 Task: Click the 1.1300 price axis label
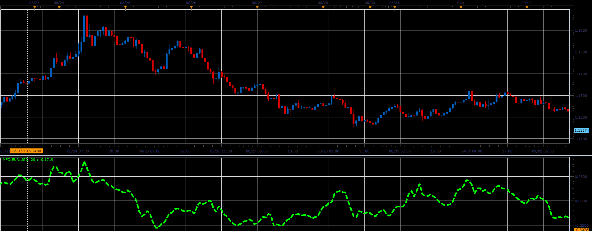pos(581,96)
